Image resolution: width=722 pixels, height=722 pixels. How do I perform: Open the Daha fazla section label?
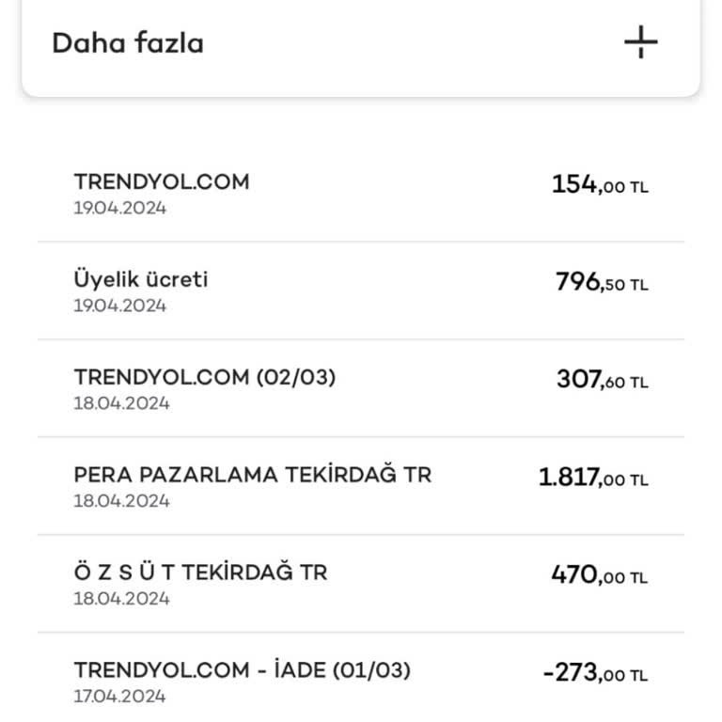(x=127, y=43)
